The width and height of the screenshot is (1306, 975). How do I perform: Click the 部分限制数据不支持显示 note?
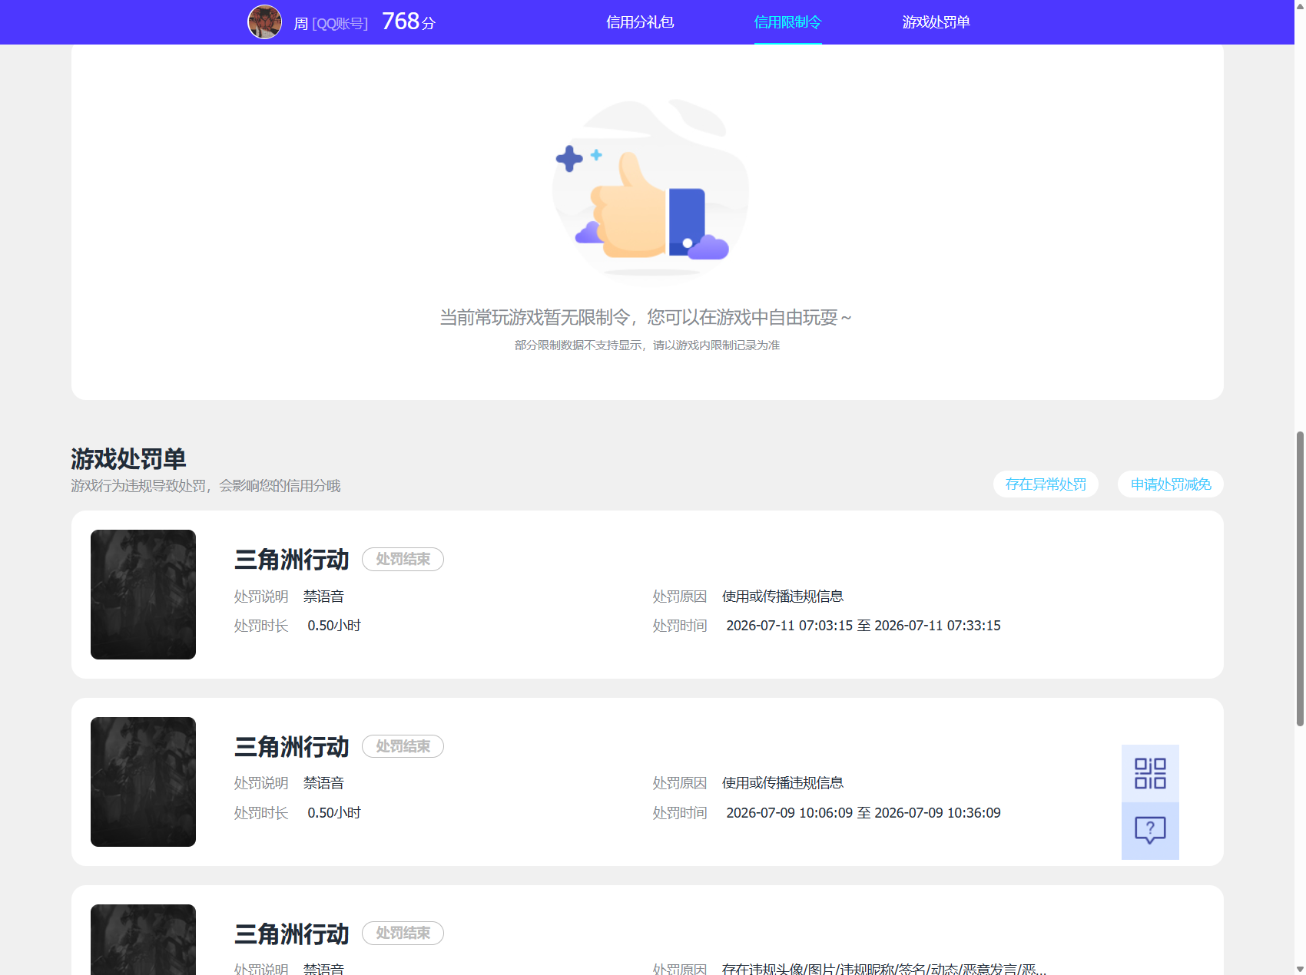[647, 345]
